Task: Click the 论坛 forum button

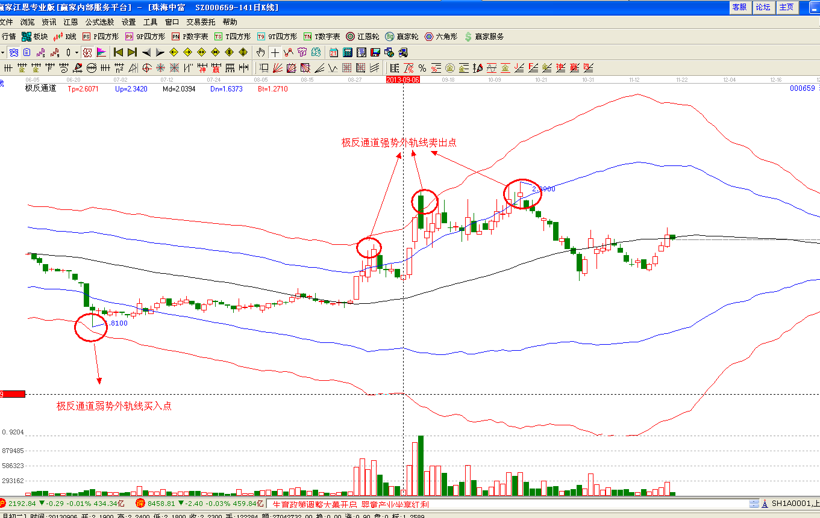Action: [763, 7]
